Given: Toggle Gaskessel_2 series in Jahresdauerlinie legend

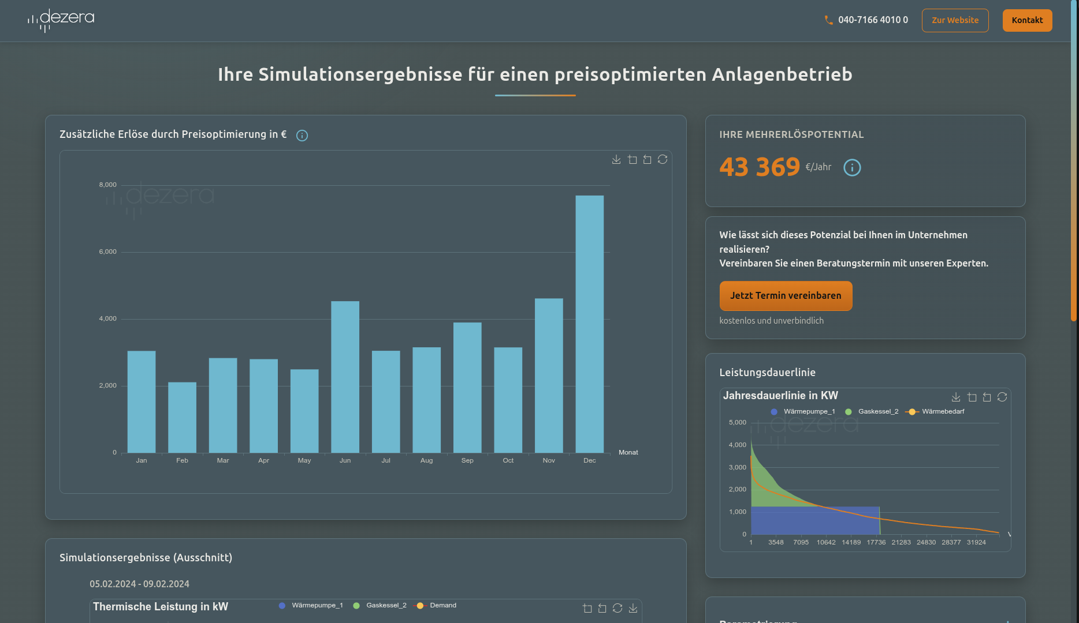Looking at the screenshot, I should tap(872, 412).
